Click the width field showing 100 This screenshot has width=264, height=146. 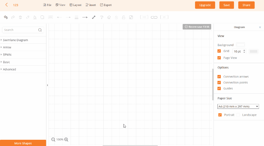(144, 17)
